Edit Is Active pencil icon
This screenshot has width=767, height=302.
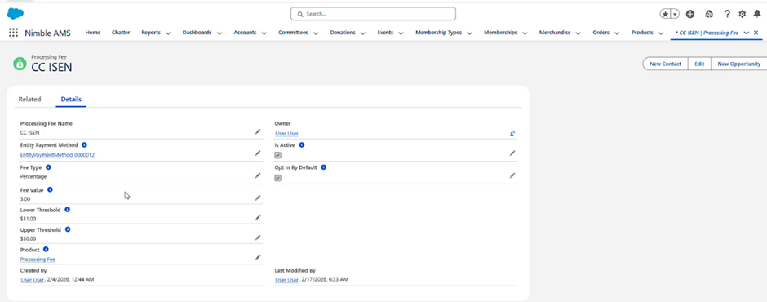click(x=512, y=153)
